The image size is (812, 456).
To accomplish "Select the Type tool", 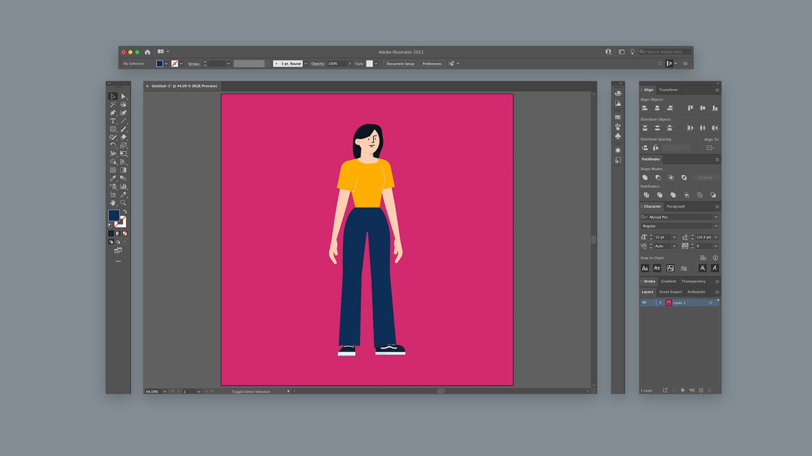I will [x=113, y=121].
